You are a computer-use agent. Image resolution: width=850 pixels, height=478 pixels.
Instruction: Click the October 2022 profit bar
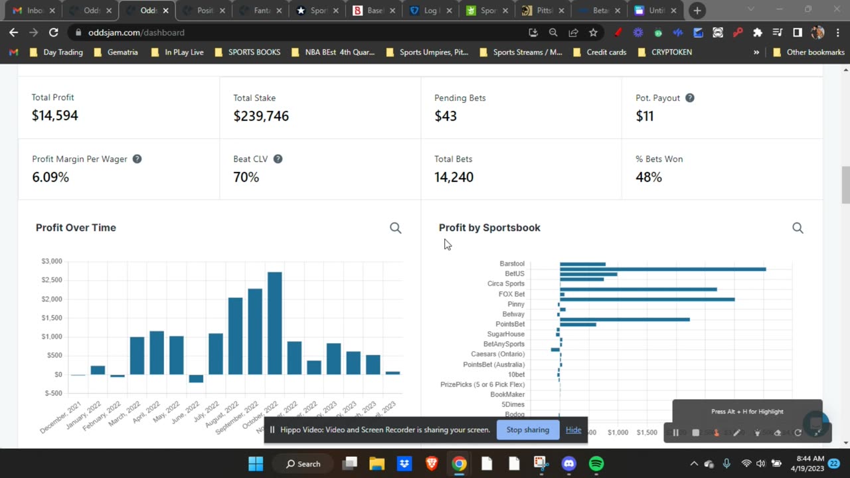click(275, 323)
